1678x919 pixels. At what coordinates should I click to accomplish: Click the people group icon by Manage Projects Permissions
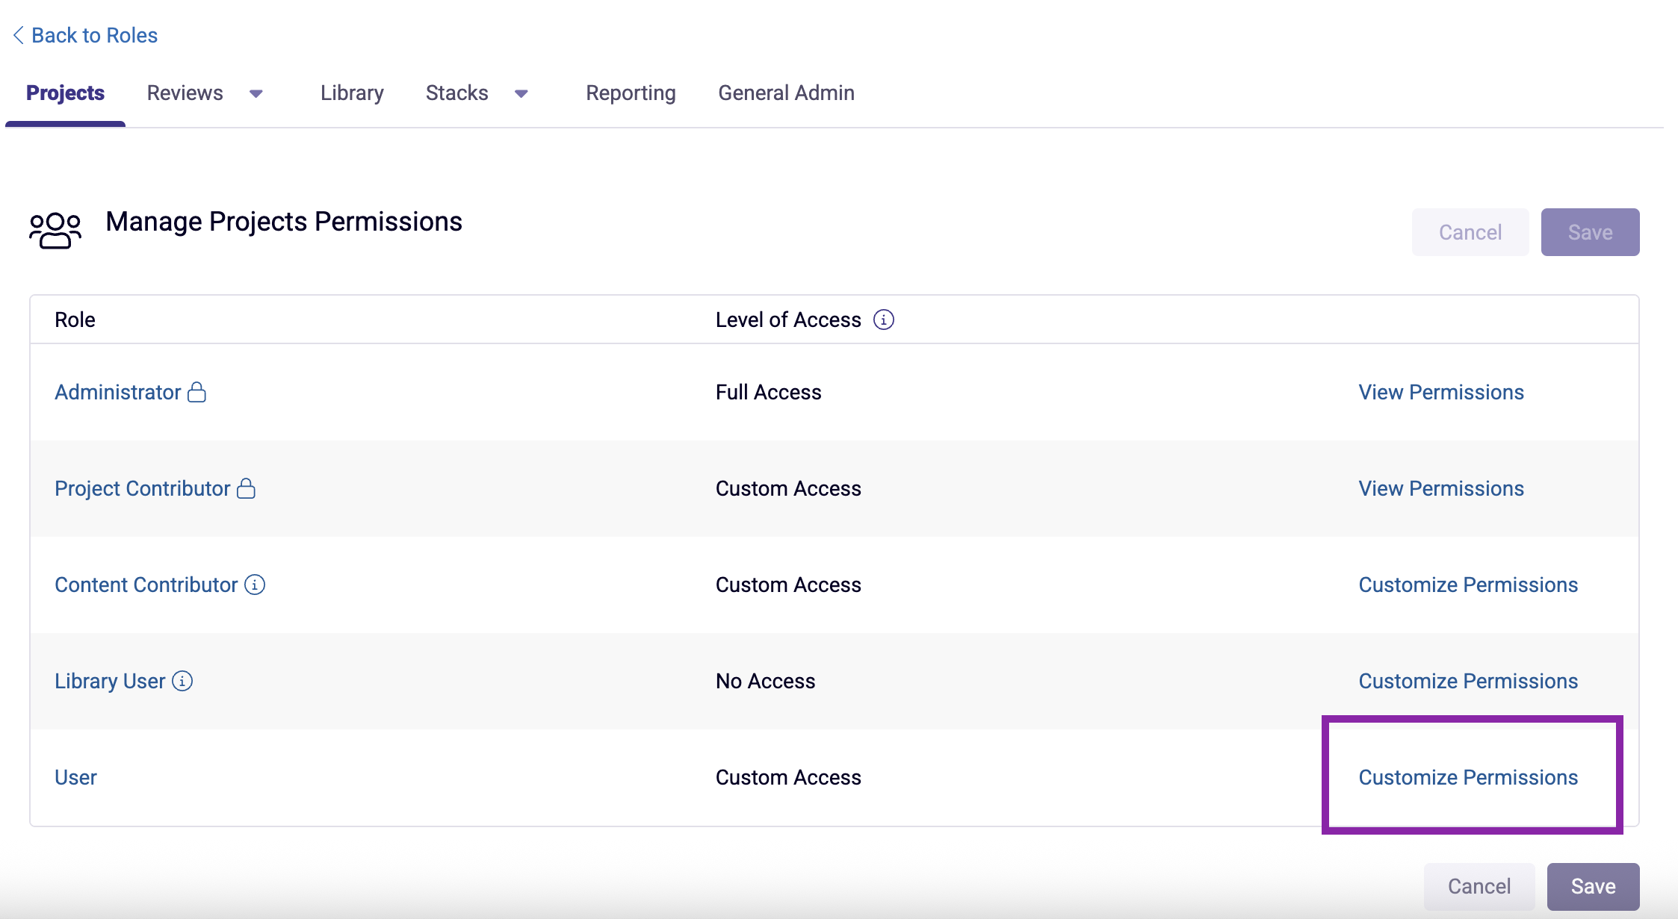point(55,230)
